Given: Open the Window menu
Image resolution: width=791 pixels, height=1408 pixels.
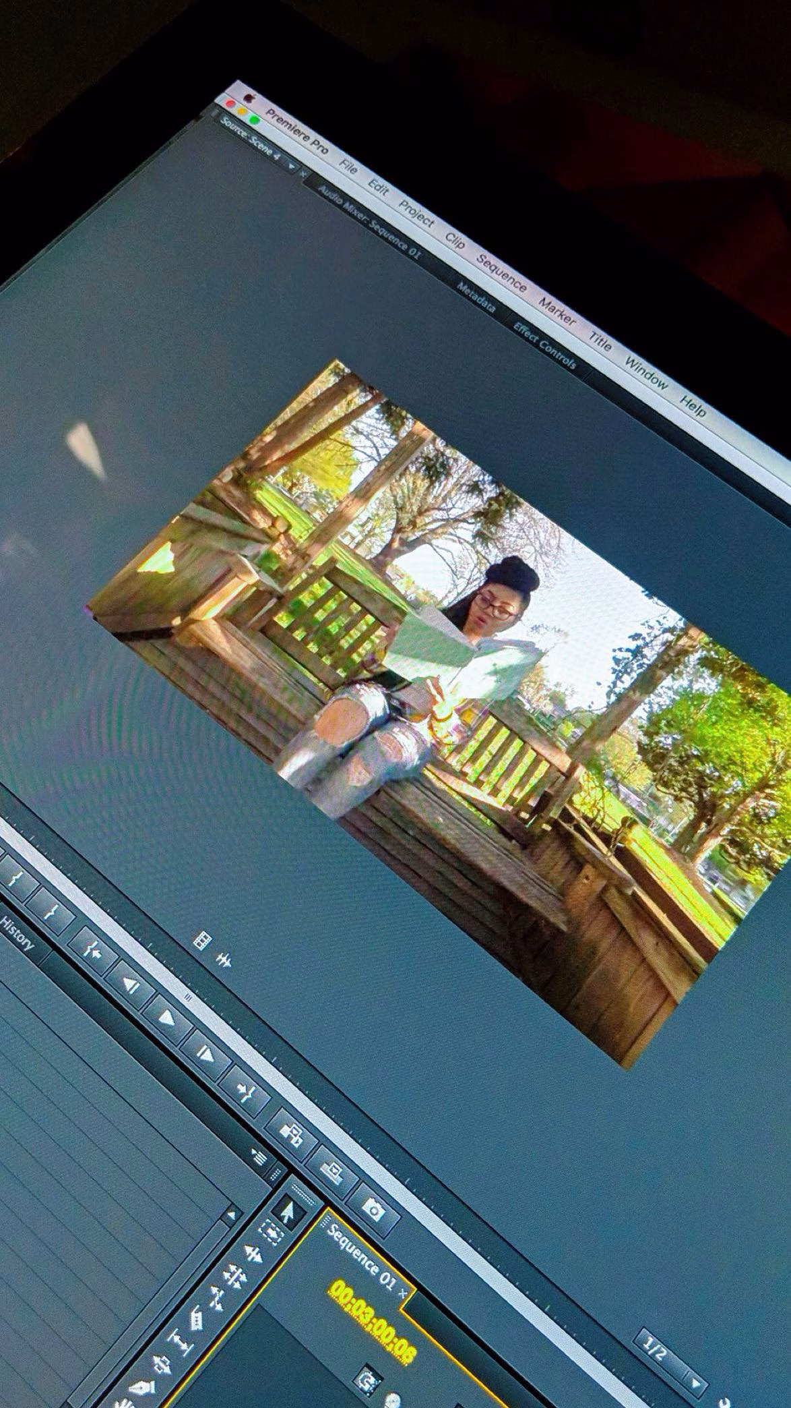Looking at the screenshot, I should click(645, 373).
